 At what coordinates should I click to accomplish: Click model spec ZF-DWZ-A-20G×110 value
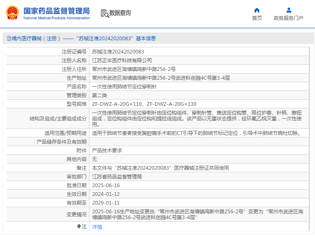pos(117,104)
